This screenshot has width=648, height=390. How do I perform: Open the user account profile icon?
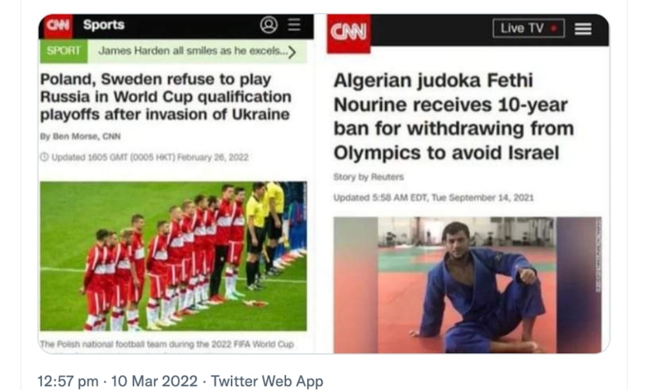click(269, 25)
